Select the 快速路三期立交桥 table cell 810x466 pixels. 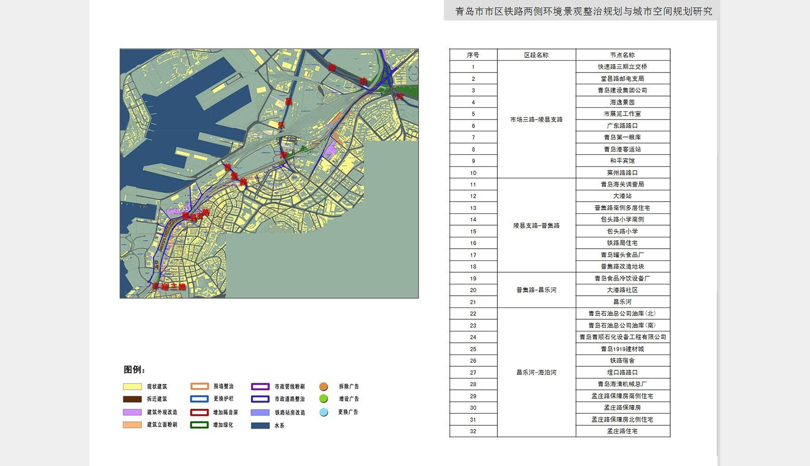pos(622,67)
